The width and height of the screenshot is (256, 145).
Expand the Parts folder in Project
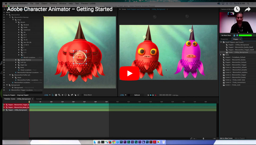pos(221,55)
